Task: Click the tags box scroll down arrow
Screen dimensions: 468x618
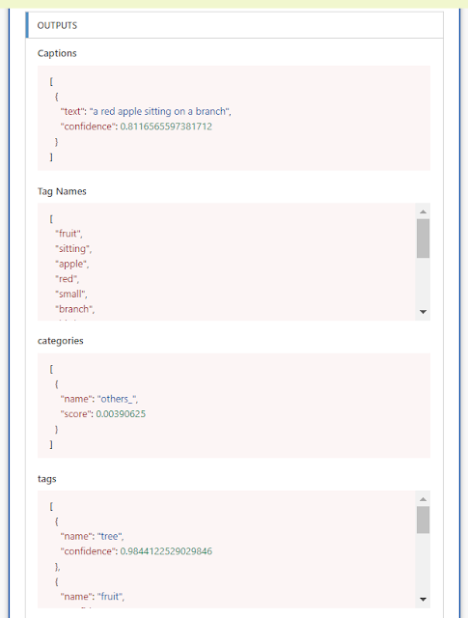Action: click(423, 600)
